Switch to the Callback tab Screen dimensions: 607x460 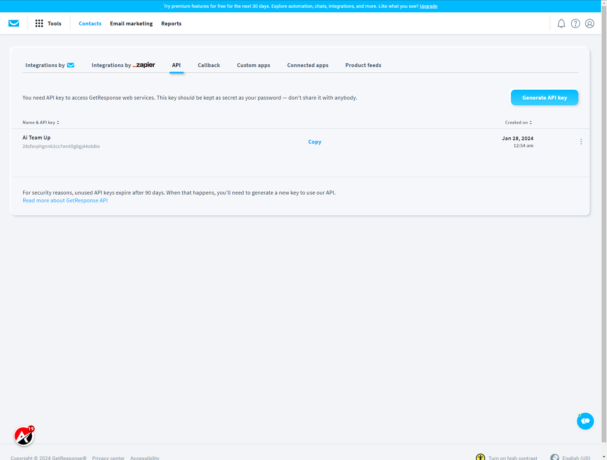[x=209, y=65]
